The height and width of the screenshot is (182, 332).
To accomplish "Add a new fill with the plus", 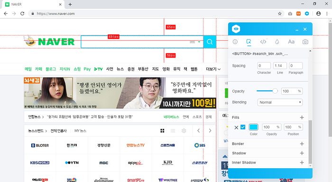I will pyautogui.click(x=302, y=117).
